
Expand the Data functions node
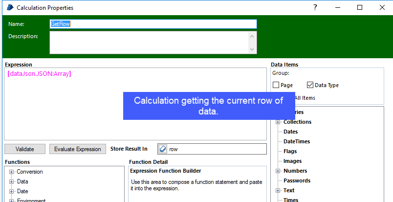[12, 181]
